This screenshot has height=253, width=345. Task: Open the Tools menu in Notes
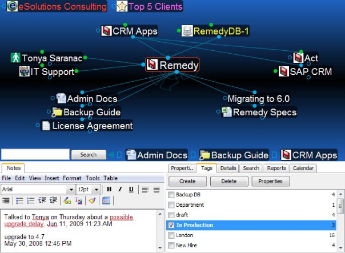pyautogui.click(x=93, y=178)
